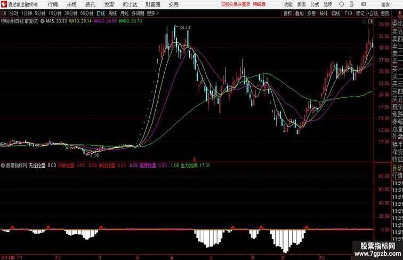
Task: Click the 标记 mark button
Action: coord(360,13)
